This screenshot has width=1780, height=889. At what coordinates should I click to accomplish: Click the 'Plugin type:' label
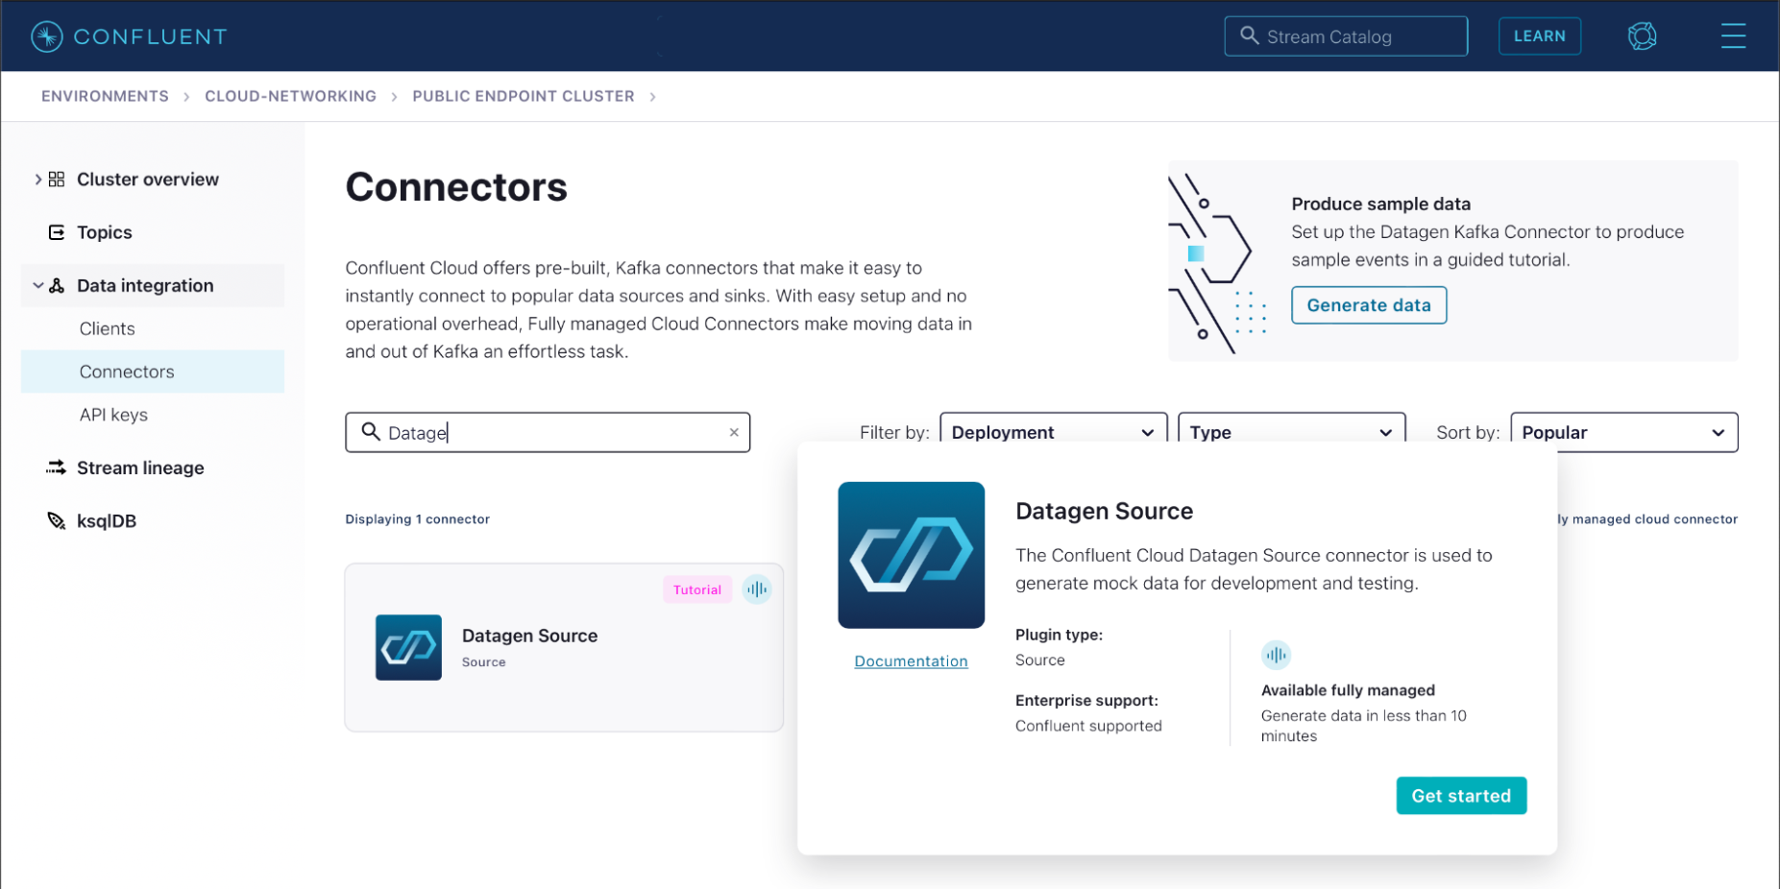click(1060, 635)
